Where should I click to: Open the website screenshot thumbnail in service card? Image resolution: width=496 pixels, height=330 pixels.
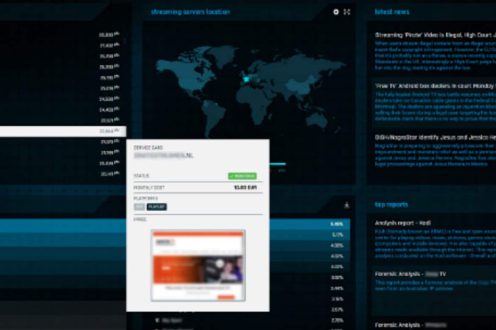coord(198,265)
